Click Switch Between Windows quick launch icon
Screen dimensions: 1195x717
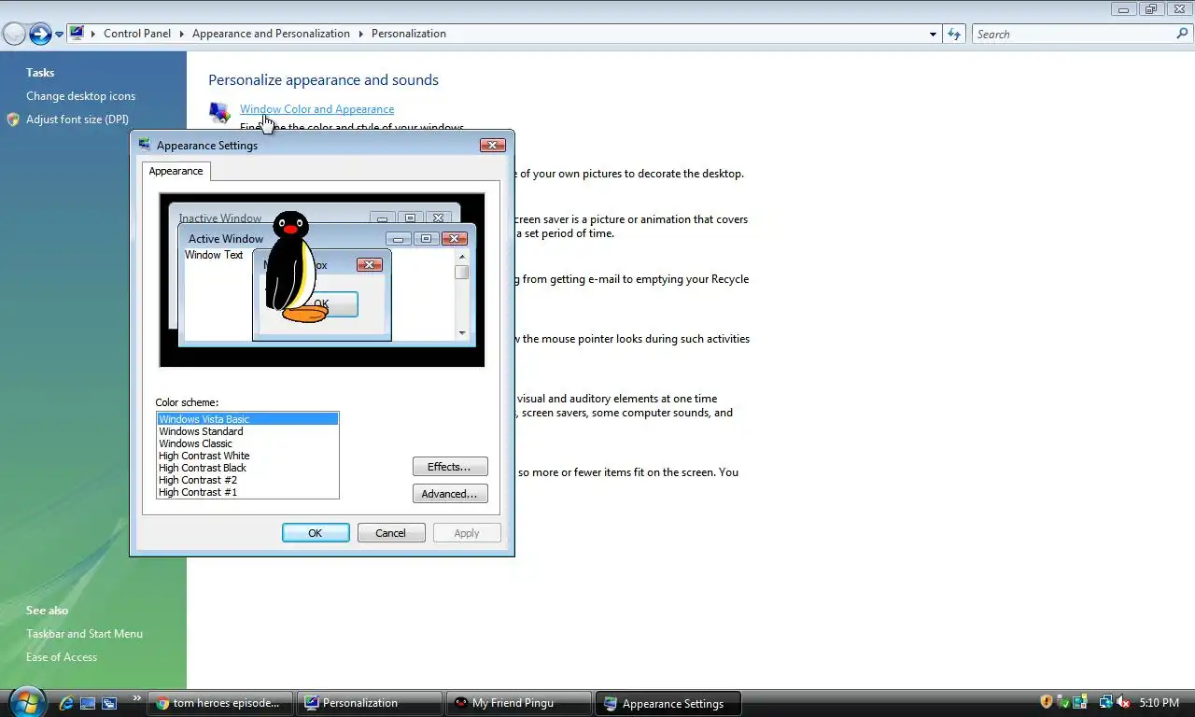click(x=109, y=703)
